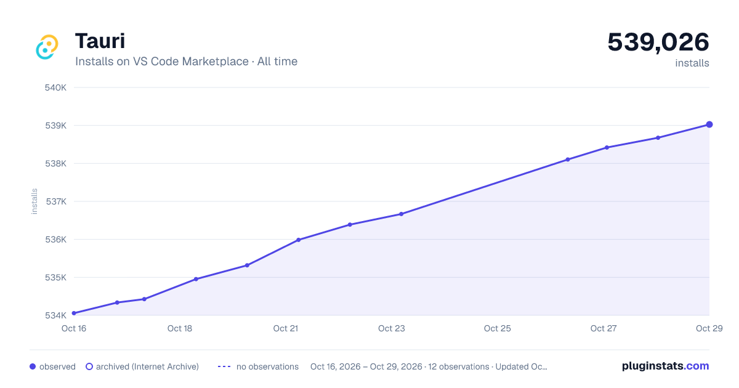Click the Oct 25 x-axis label
The width and height of the screenshot is (739, 388).
498,328
